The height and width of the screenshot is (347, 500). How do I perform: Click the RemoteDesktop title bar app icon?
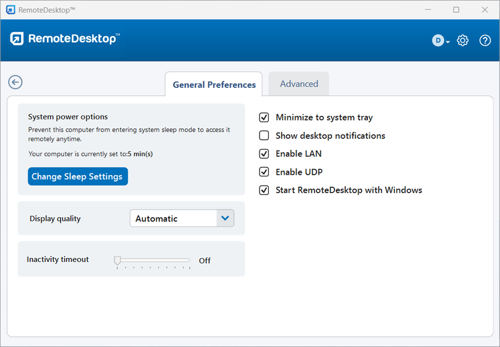[10, 9]
